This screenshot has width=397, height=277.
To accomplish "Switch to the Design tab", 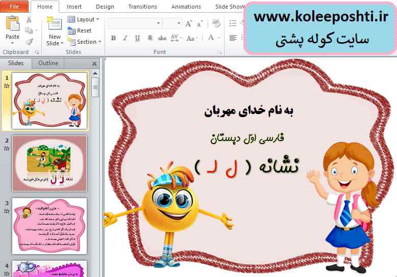I will tap(105, 7).
